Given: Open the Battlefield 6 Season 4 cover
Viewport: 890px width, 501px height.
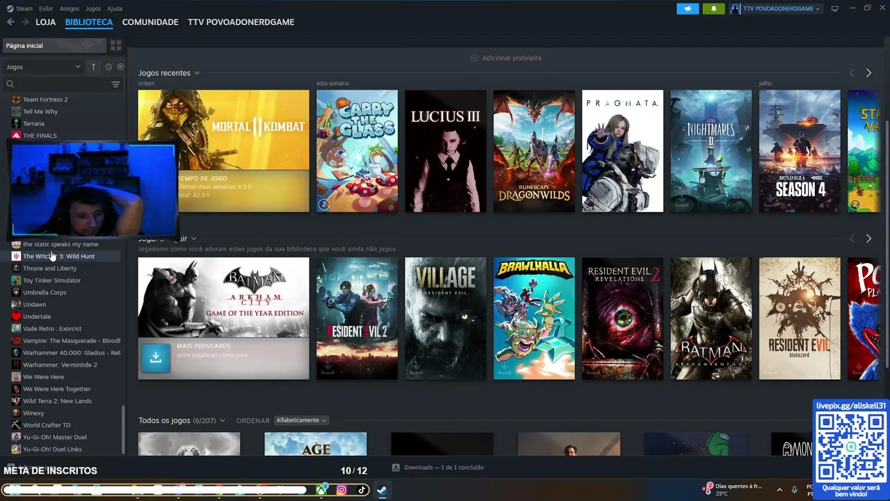Looking at the screenshot, I should pyautogui.click(x=800, y=151).
